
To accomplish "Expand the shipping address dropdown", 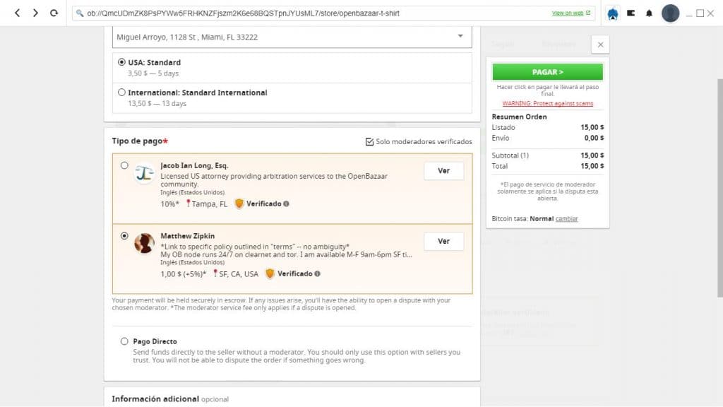I will (x=292, y=37).
